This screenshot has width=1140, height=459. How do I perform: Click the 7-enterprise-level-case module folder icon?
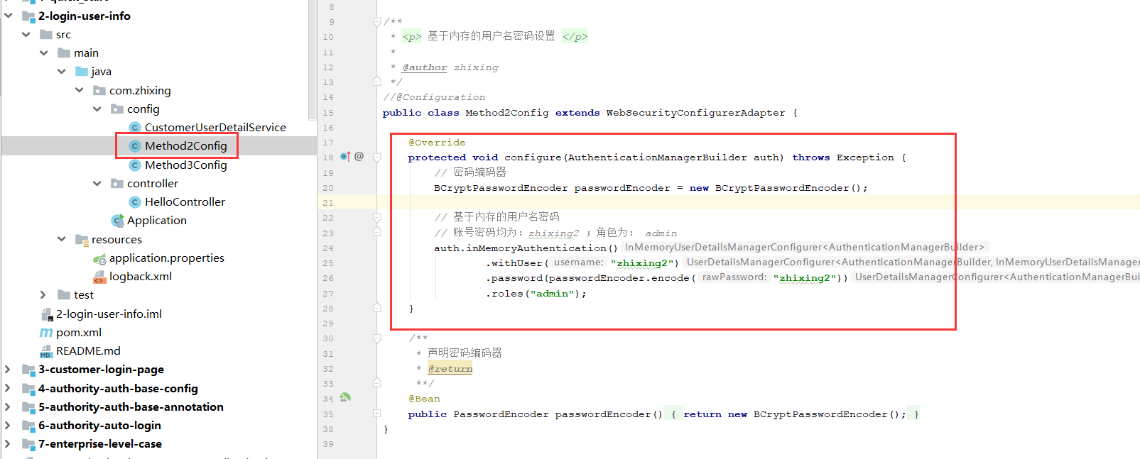click(x=28, y=443)
